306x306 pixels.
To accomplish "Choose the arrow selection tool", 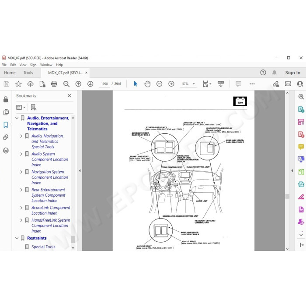I will click(x=136, y=84).
